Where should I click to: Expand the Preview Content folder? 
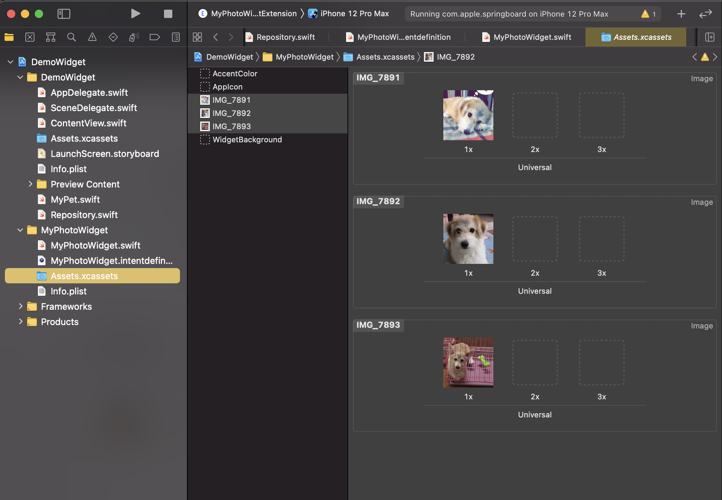(x=30, y=184)
